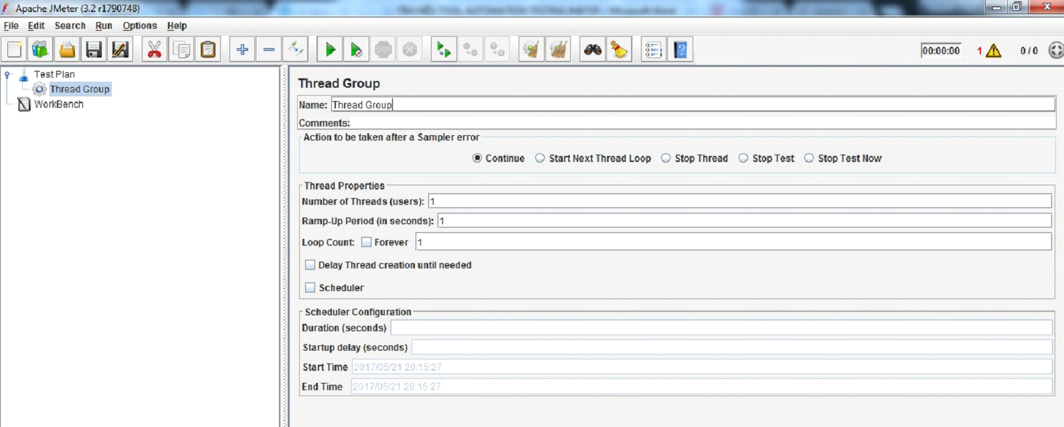Screen dimensions: 1064x427
Task: Open Search with the binoculars icon
Action: [593, 50]
